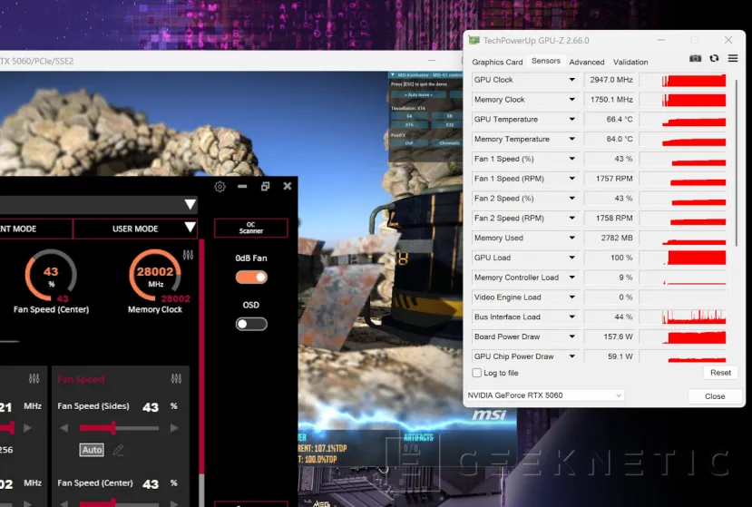Open the GPU Chip Power Draw dropdown

571,356
